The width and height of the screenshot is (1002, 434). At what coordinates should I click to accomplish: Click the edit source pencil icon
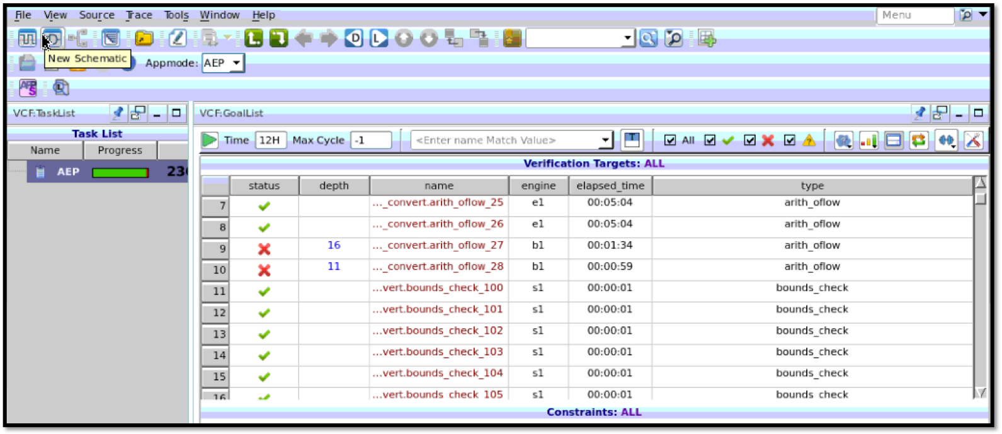point(178,38)
